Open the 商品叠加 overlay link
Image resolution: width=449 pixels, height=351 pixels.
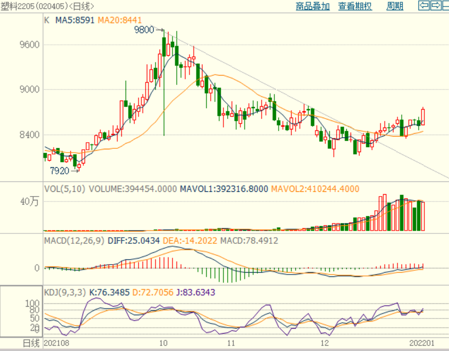point(313,6)
